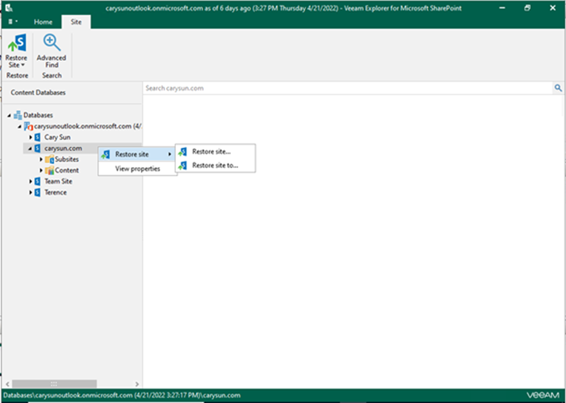Click the Content folder icon
Image resolution: width=566 pixels, height=403 pixels.
pos(49,170)
